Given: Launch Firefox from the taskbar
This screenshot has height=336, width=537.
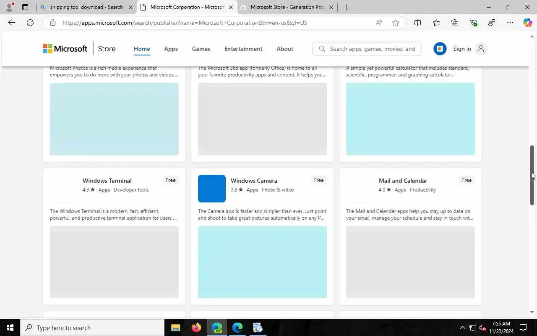Looking at the screenshot, I should coord(196,328).
